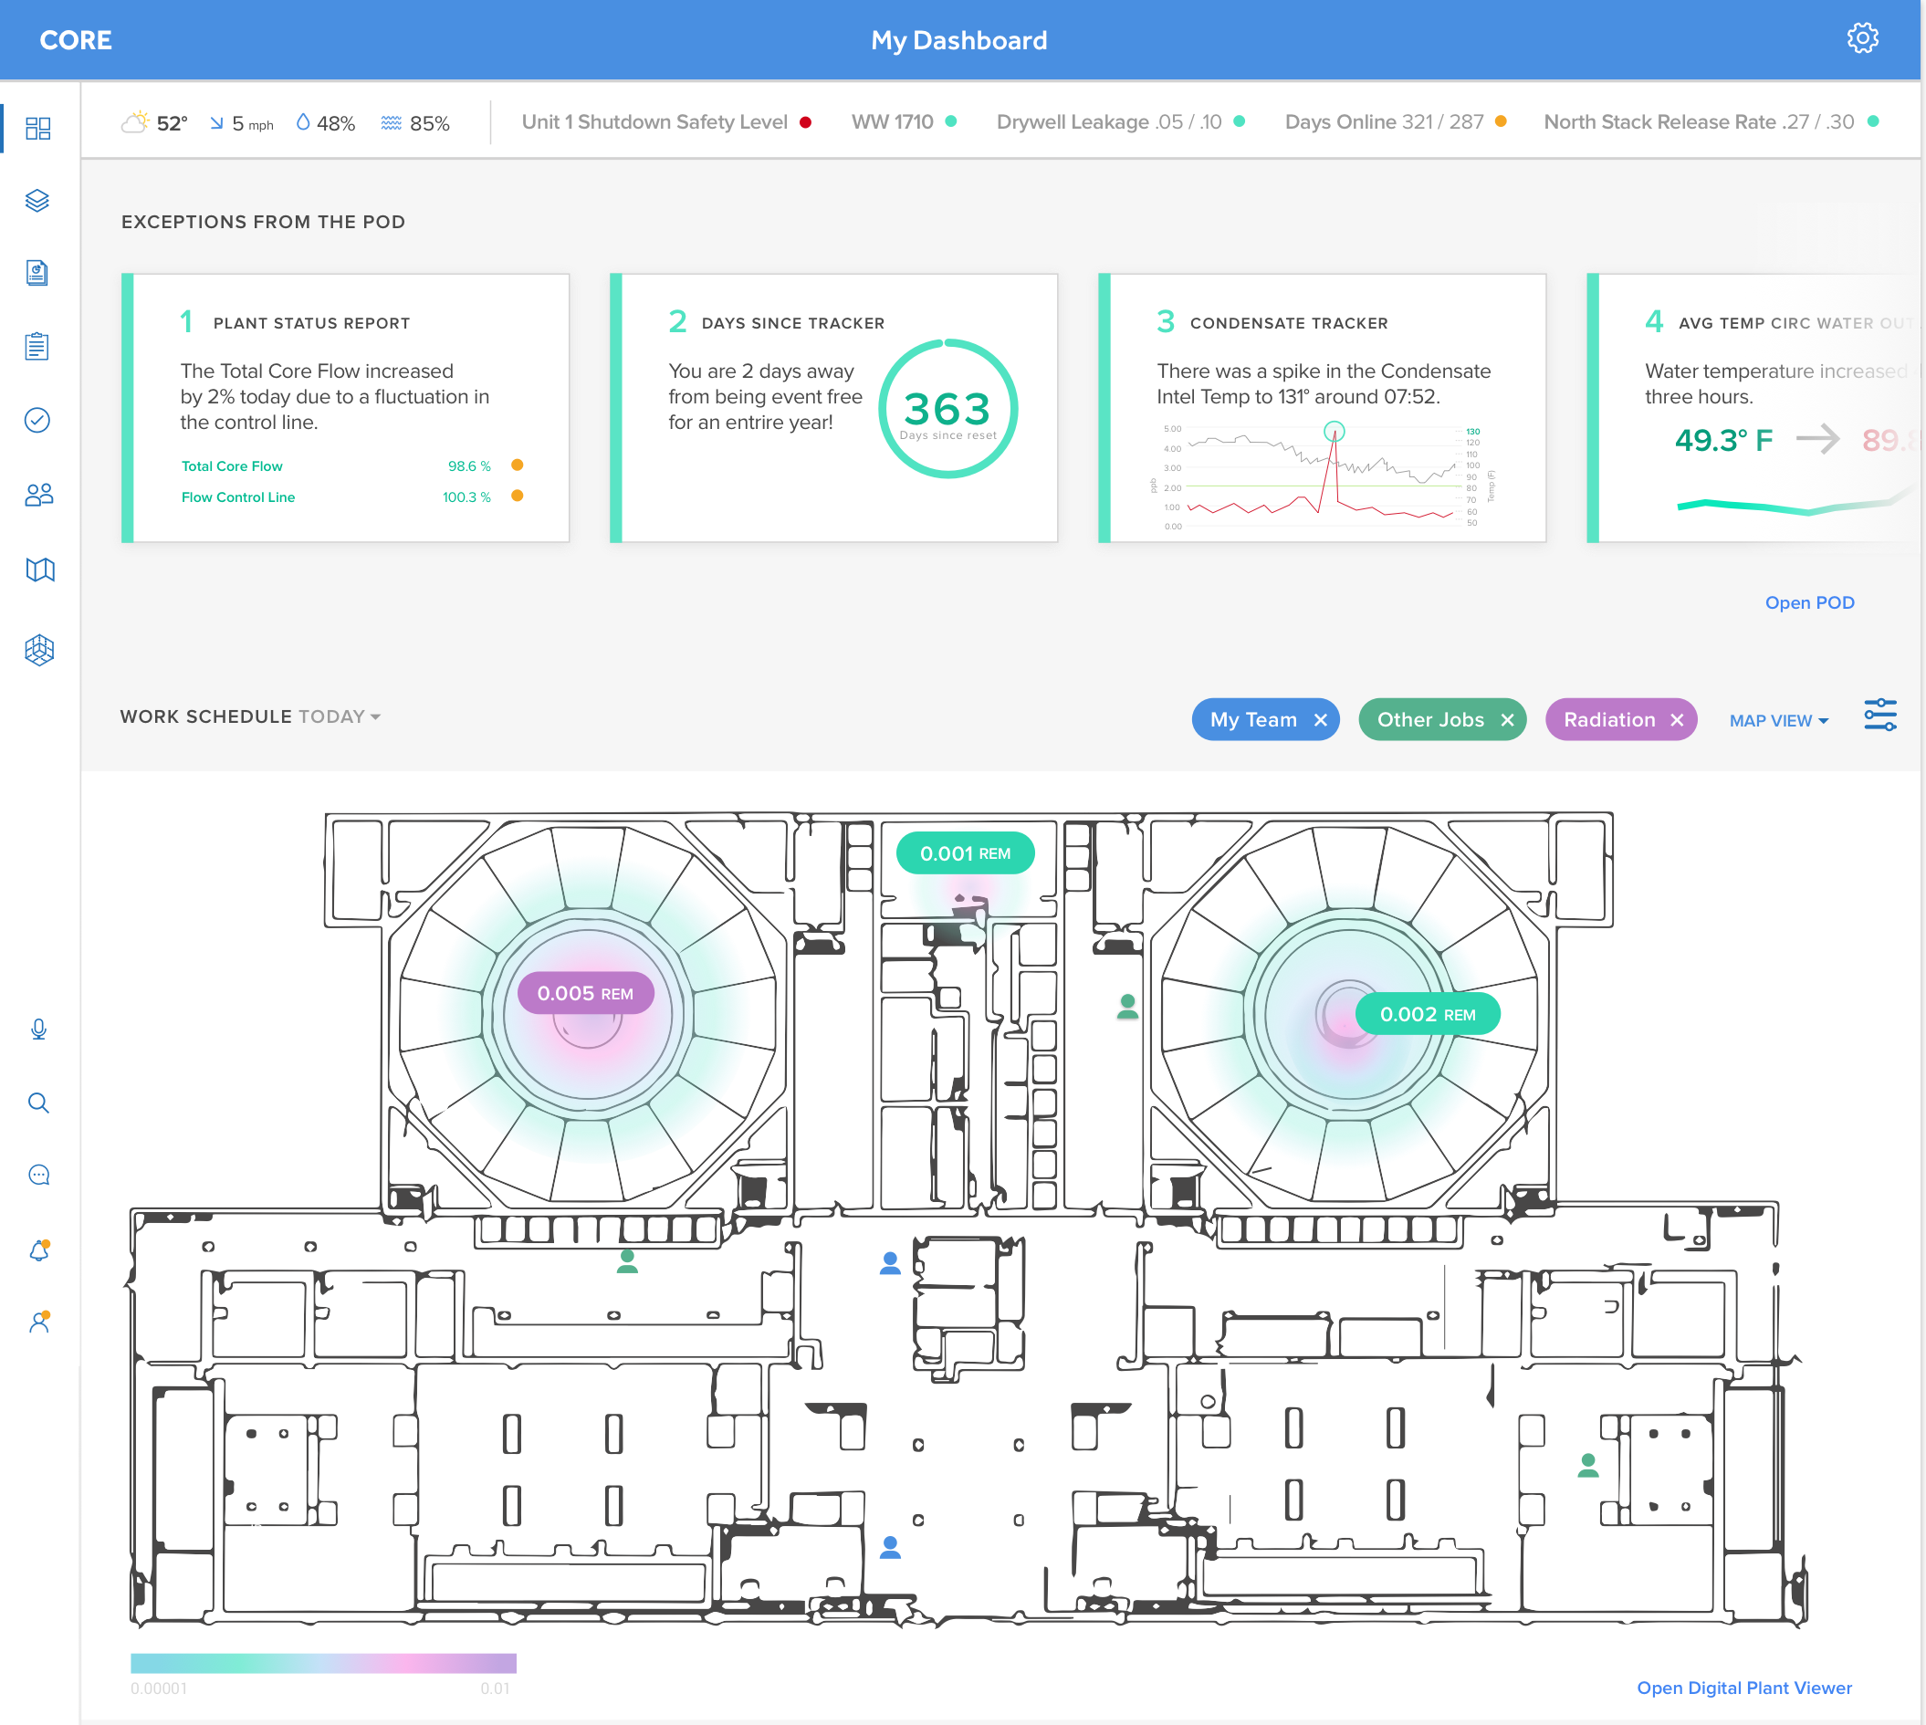Screen dimensions: 1926x1725
Task: Open Digital Plant Viewer link
Action: coord(1744,1688)
